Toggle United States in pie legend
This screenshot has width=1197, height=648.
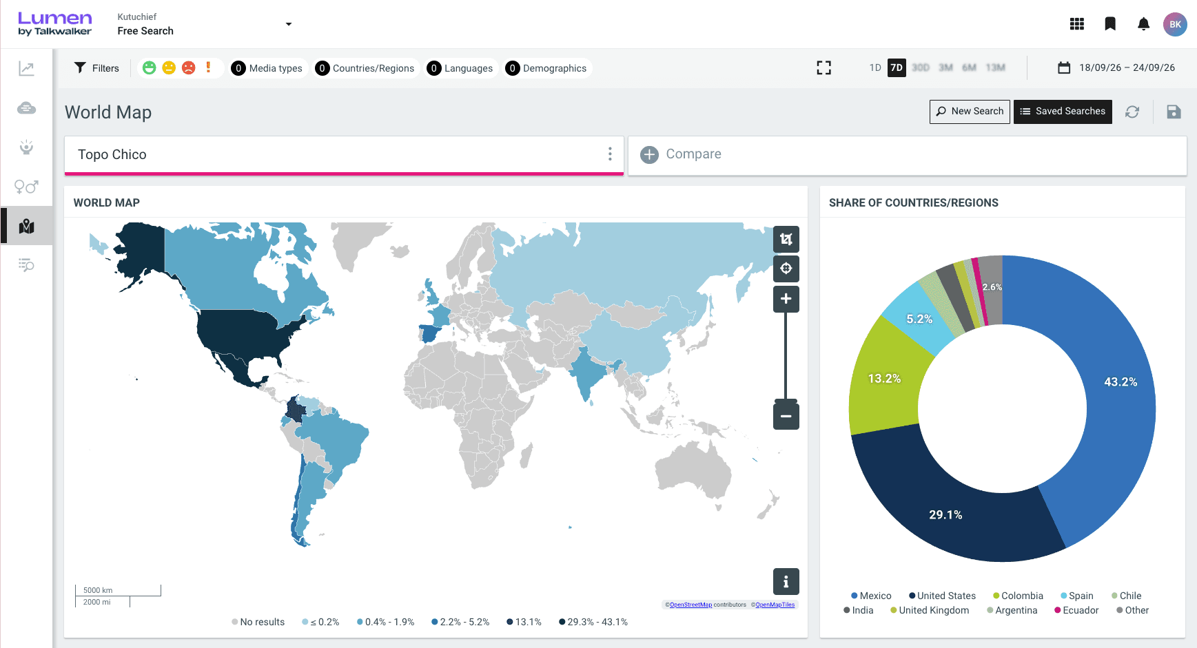[942, 596]
